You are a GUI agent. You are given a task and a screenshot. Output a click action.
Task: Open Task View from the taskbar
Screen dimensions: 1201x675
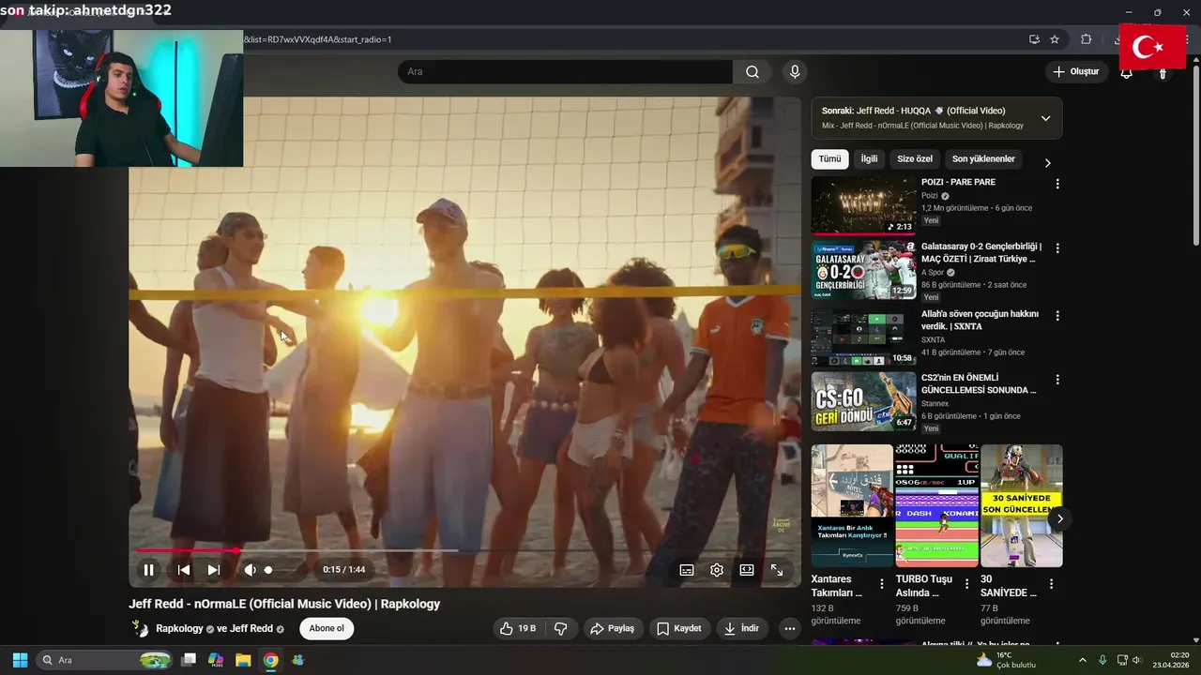188,660
